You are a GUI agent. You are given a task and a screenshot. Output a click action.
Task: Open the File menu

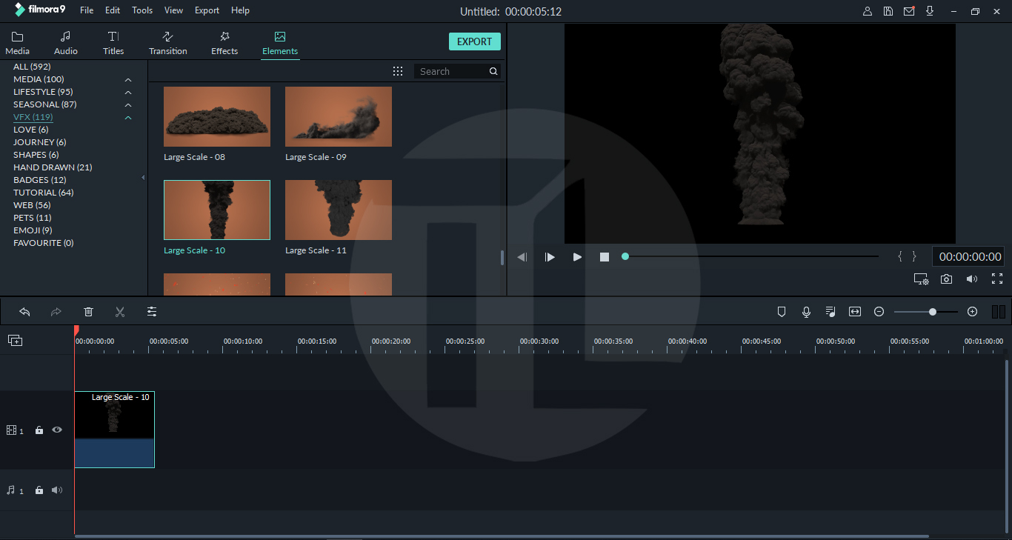click(x=87, y=10)
